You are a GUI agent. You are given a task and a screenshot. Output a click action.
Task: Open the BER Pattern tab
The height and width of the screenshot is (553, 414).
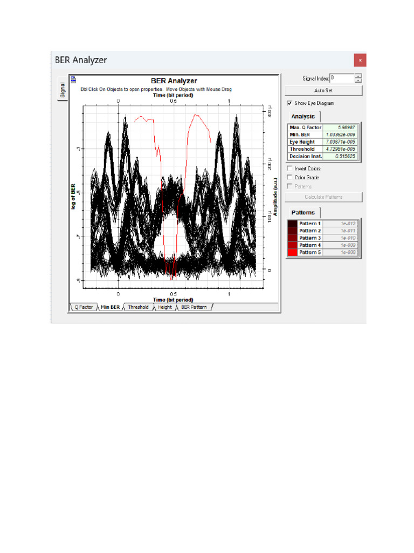[194, 307]
